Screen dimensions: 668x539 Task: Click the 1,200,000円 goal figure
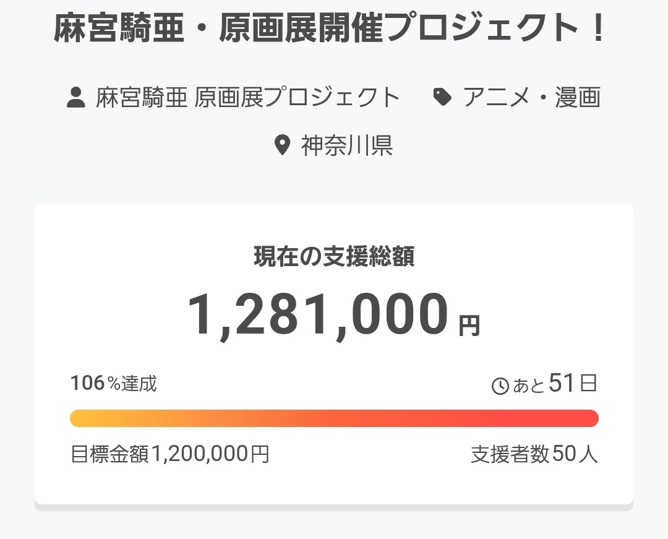click(210, 454)
